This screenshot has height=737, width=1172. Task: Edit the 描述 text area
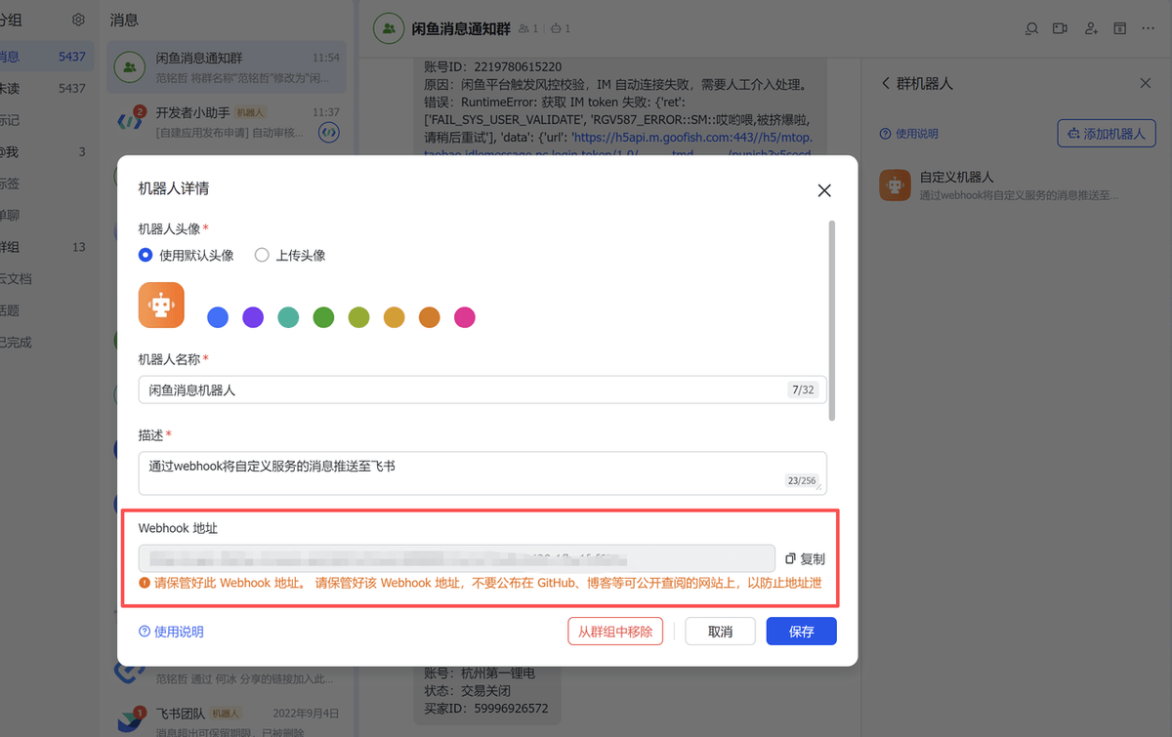(482, 472)
